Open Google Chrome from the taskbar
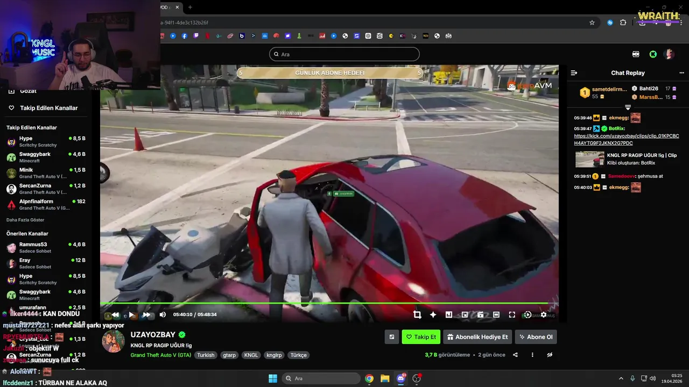 click(369, 378)
